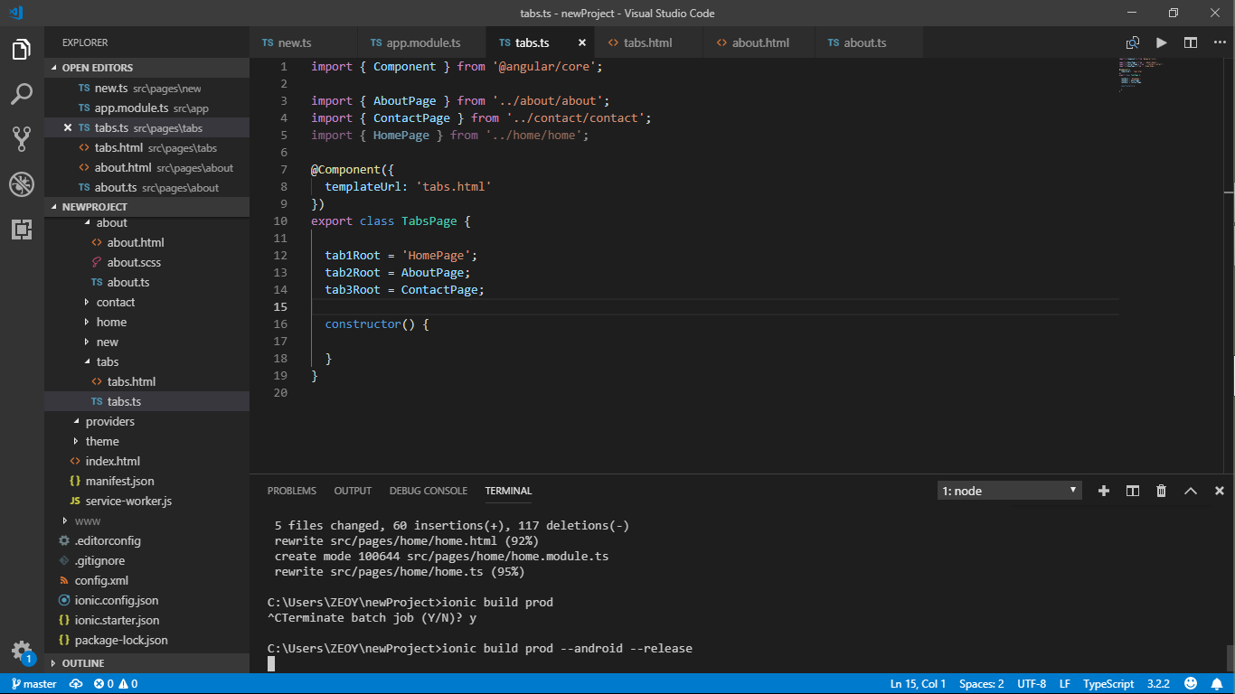Expand the contact folder

pos(115,303)
